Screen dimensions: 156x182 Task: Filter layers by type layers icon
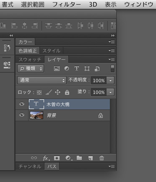tap(77, 68)
